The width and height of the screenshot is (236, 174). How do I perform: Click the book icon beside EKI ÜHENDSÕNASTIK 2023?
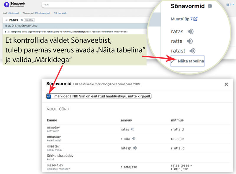pyautogui.click(x=6, y=26)
